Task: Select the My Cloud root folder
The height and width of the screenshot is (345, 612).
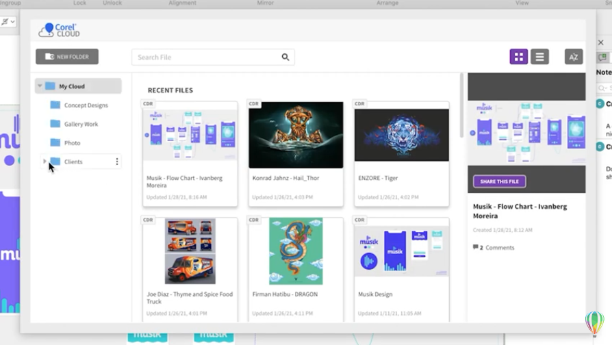Action: [x=78, y=86]
